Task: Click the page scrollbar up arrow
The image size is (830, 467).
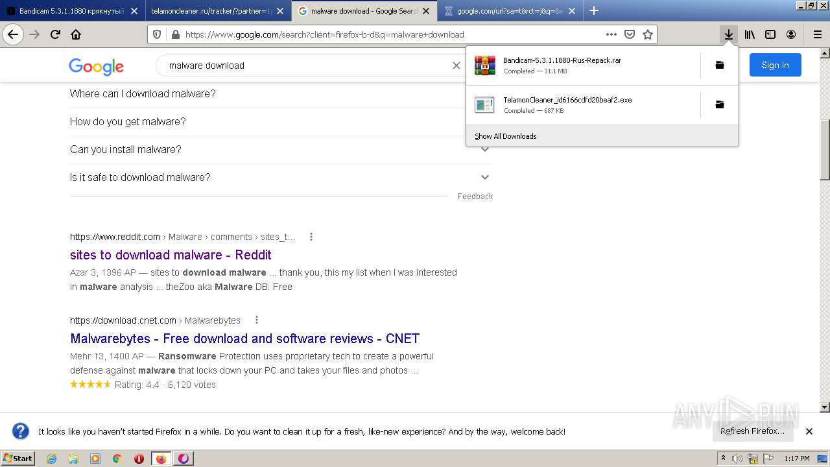Action: tap(824, 53)
